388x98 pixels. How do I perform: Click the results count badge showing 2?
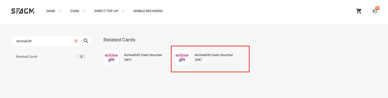click(x=81, y=57)
